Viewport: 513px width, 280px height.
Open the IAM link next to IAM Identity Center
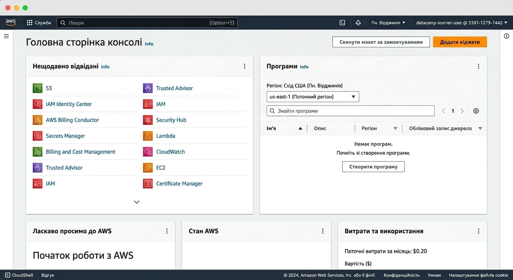point(161,104)
